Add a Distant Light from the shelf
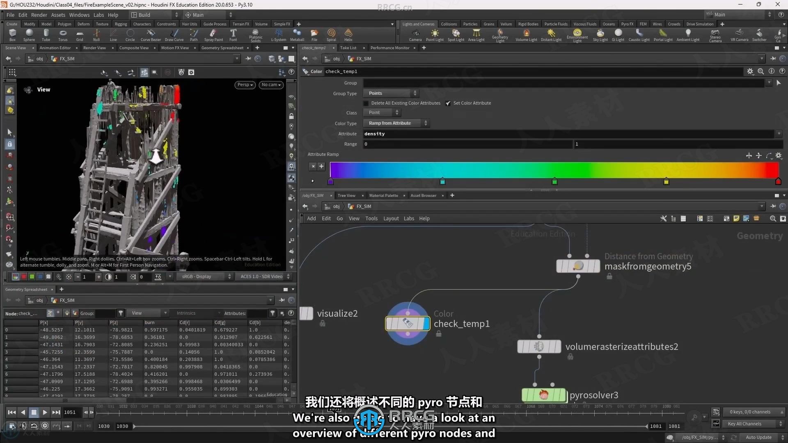The image size is (788, 443). coord(551,35)
